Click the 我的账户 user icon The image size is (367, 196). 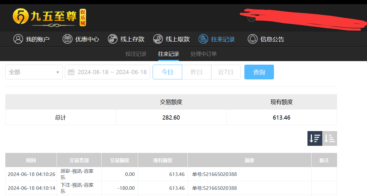point(18,39)
